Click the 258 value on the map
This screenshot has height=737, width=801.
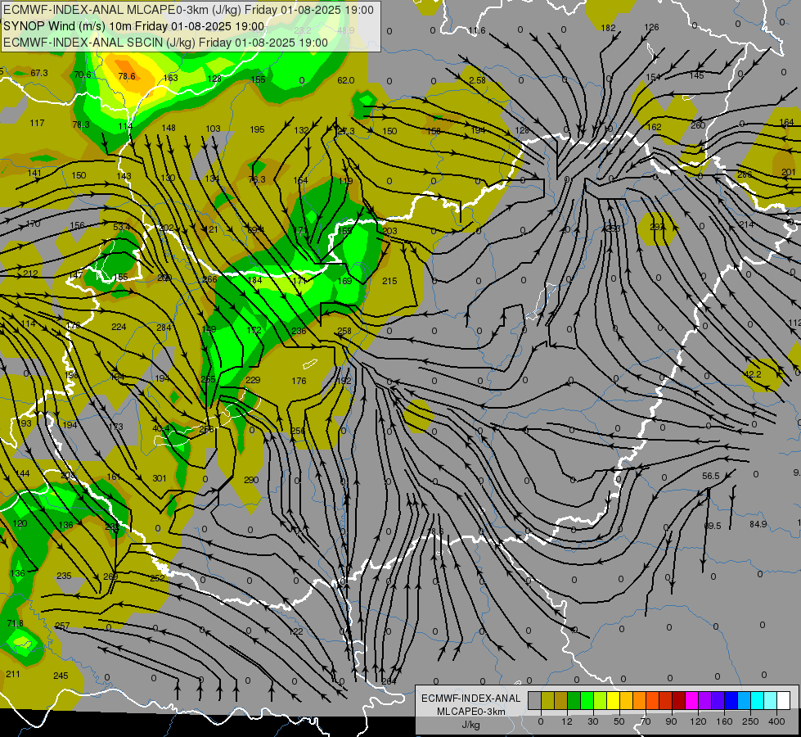[344, 331]
